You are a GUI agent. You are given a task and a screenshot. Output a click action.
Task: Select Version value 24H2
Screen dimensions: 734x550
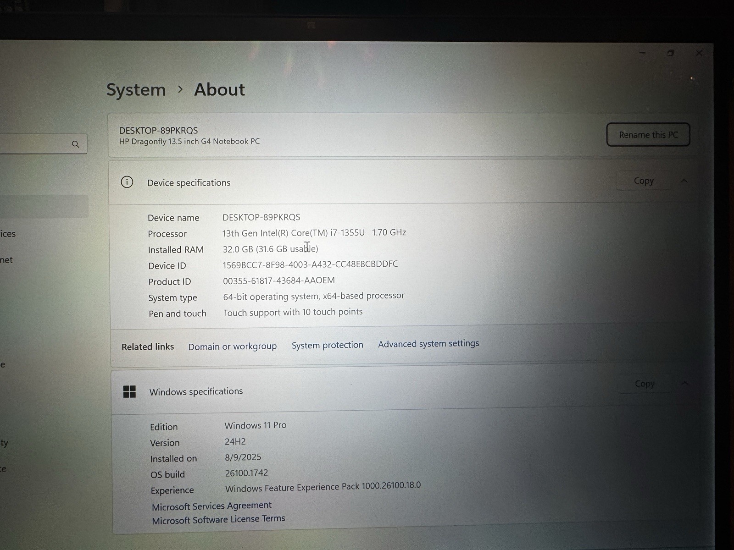235,441
